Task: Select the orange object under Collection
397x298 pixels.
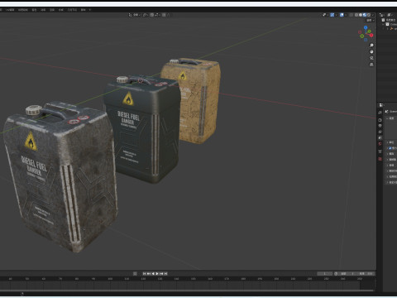Action: (393, 28)
